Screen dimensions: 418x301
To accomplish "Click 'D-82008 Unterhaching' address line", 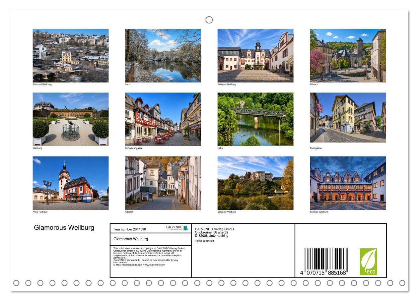I will 212,236.
